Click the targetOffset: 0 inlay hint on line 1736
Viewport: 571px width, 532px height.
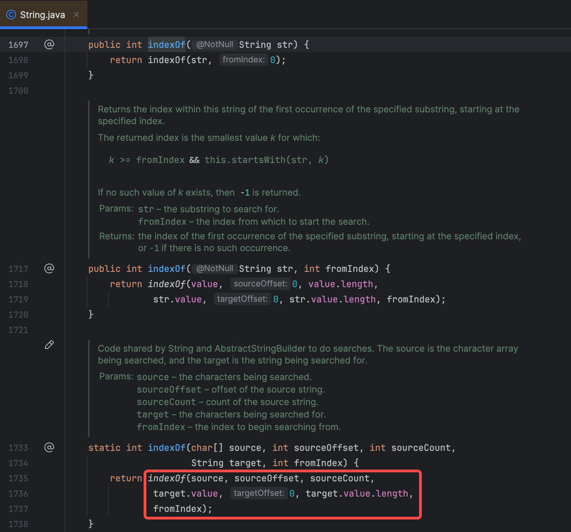pyautogui.click(x=259, y=493)
